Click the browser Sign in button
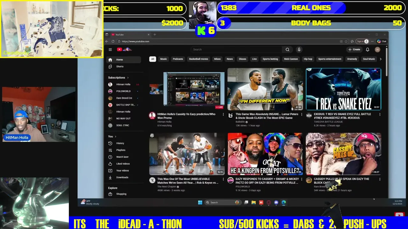Viewport: 408px width, 229px height. (x=362, y=41)
